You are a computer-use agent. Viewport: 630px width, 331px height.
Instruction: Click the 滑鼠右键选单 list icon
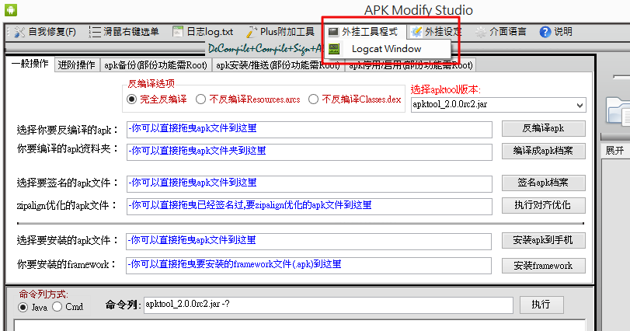pyautogui.click(x=96, y=32)
